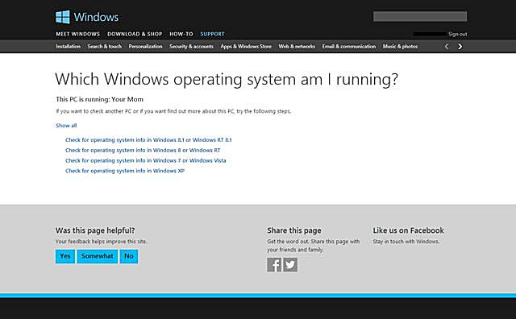Screen dimensions: 516x319
Task: Open the How-To menu
Action: tap(181, 34)
